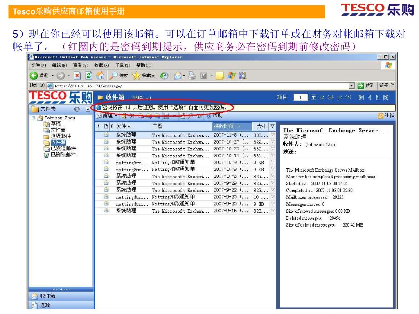Sort by attachment paperclip column header
Image resolution: width=419 pixels, height=314 pixels.
pyautogui.click(x=112, y=127)
